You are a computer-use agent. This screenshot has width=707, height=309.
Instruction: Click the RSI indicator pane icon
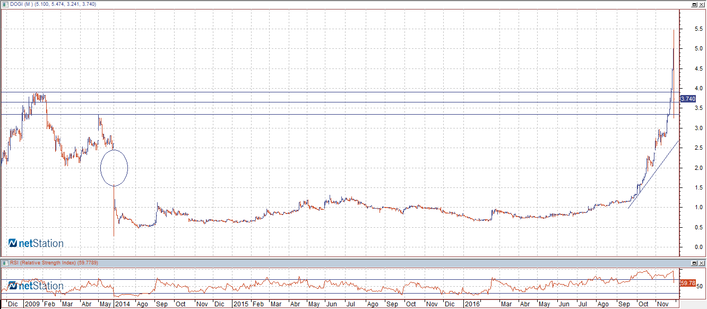(x=5, y=263)
